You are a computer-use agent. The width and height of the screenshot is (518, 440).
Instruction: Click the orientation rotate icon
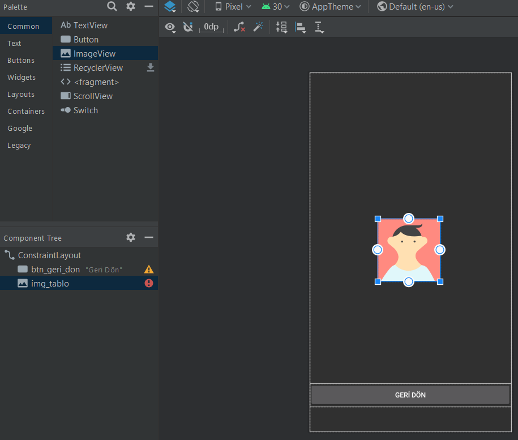pos(194,7)
